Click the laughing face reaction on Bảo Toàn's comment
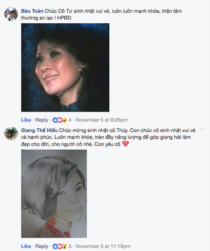 pyautogui.click(x=64, y=120)
